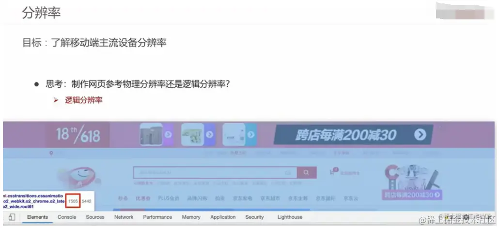Open 京东国际 in the nav bar
The image size is (499, 228).
[x=326, y=198]
